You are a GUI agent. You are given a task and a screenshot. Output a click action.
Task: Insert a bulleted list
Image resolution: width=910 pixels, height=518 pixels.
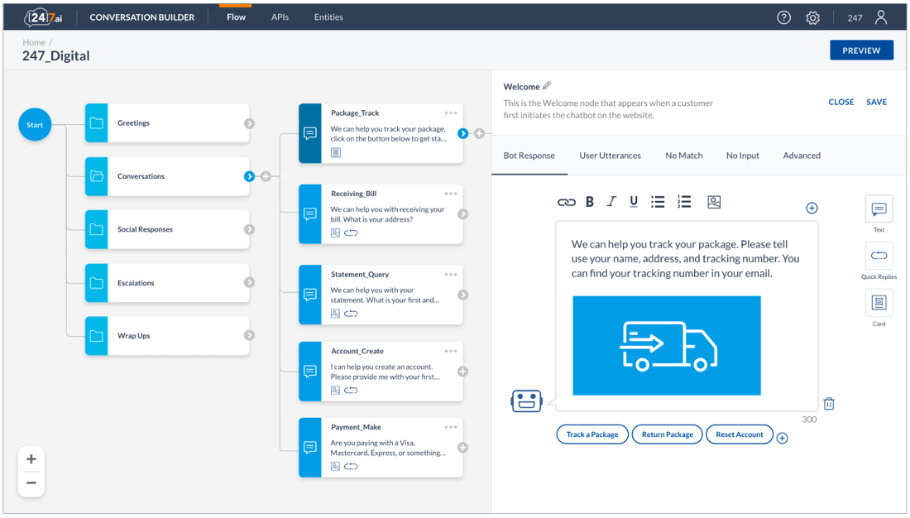point(658,202)
